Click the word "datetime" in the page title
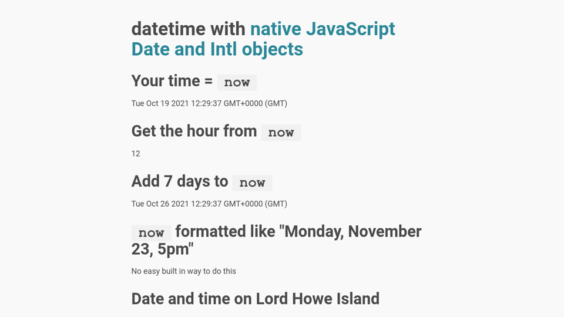This screenshot has width=564, height=317. point(168,29)
